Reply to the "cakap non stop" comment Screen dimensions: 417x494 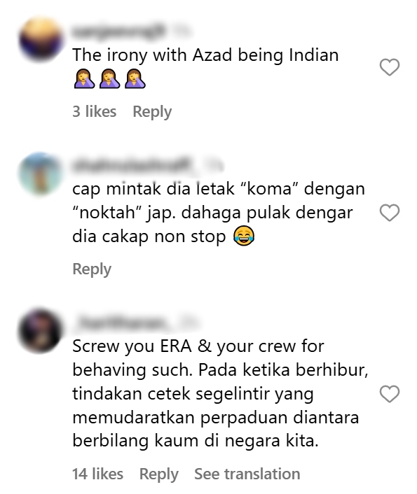(x=92, y=269)
